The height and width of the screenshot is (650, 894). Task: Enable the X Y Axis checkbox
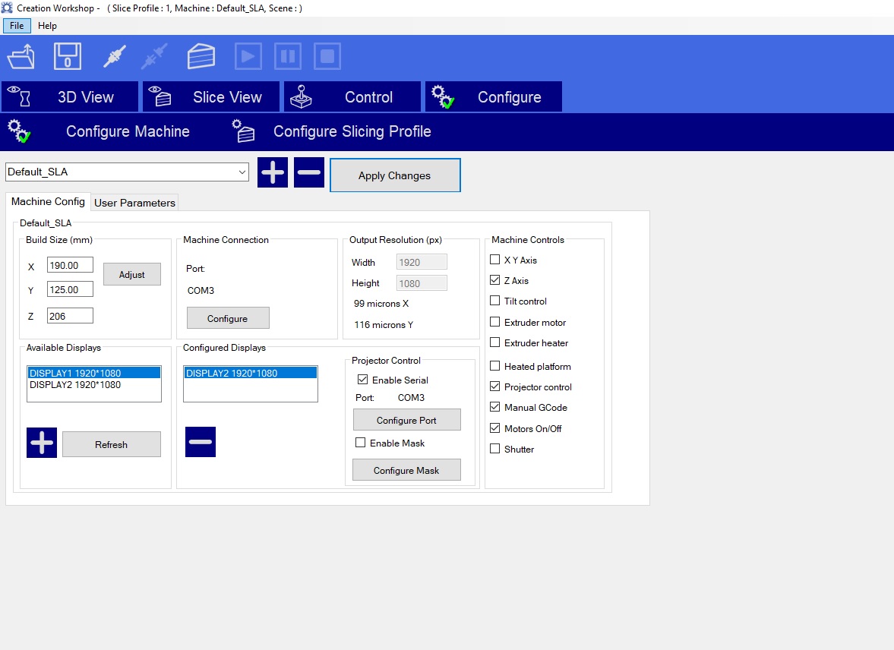pyautogui.click(x=495, y=260)
